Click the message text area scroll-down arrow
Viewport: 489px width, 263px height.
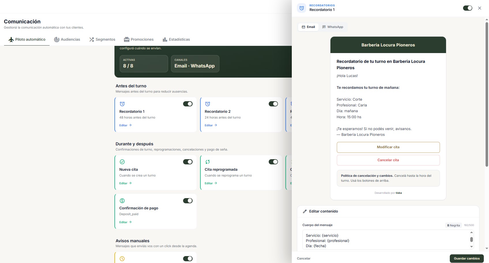tap(472, 247)
